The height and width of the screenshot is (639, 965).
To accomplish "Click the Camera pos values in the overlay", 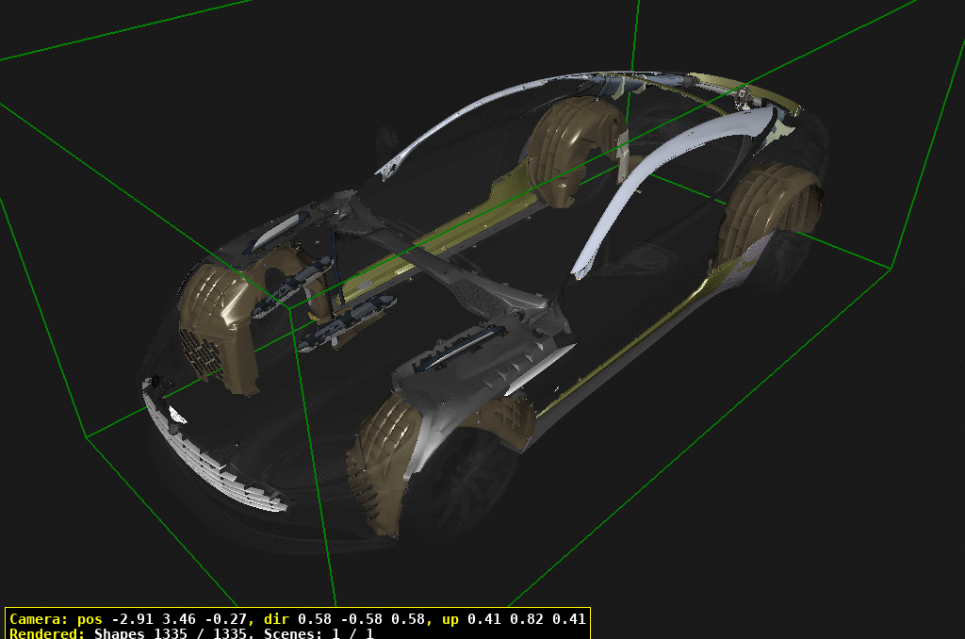I will [179, 619].
